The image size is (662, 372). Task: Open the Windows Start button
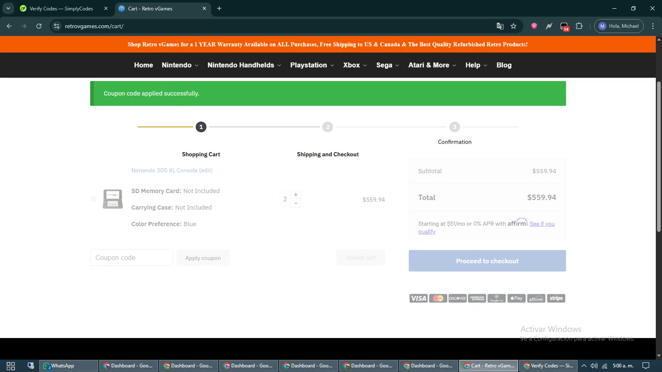point(11,366)
